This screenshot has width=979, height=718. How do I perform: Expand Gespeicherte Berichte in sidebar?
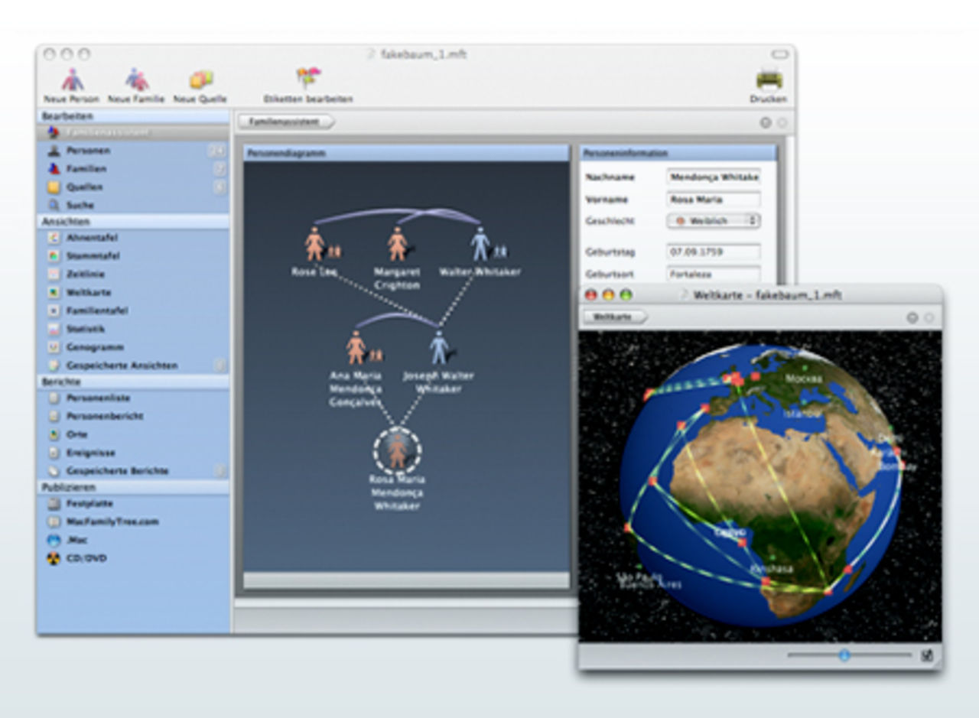tap(116, 471)
